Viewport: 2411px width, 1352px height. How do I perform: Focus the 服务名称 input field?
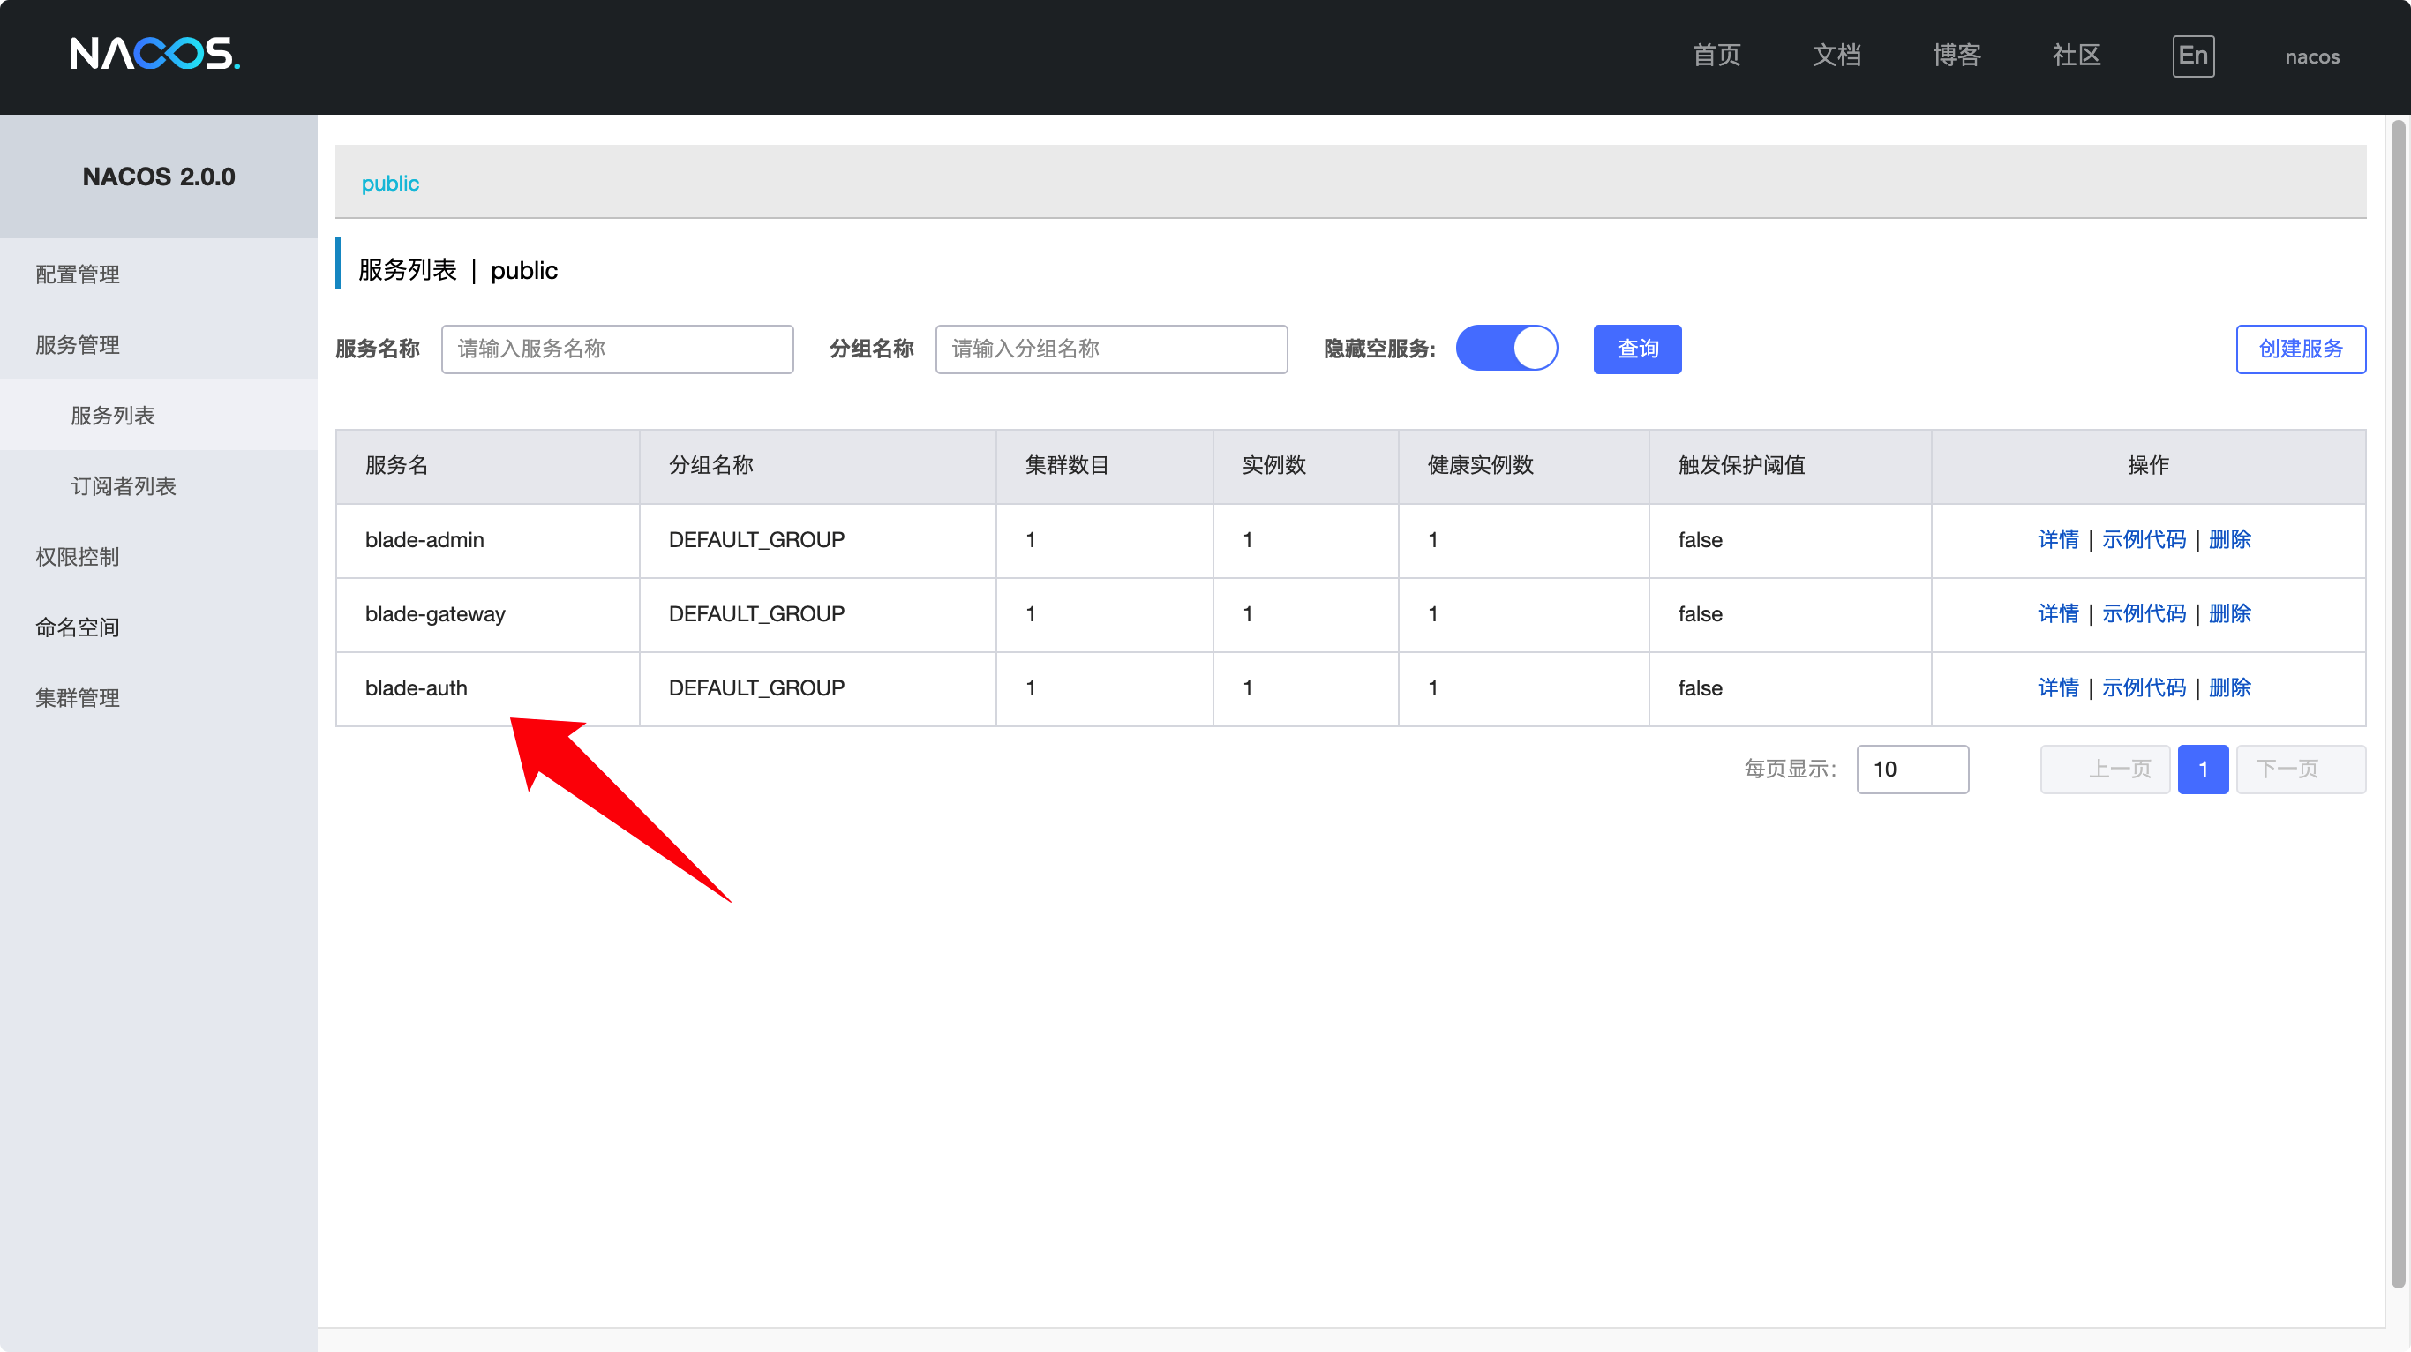tap(618, 349)
